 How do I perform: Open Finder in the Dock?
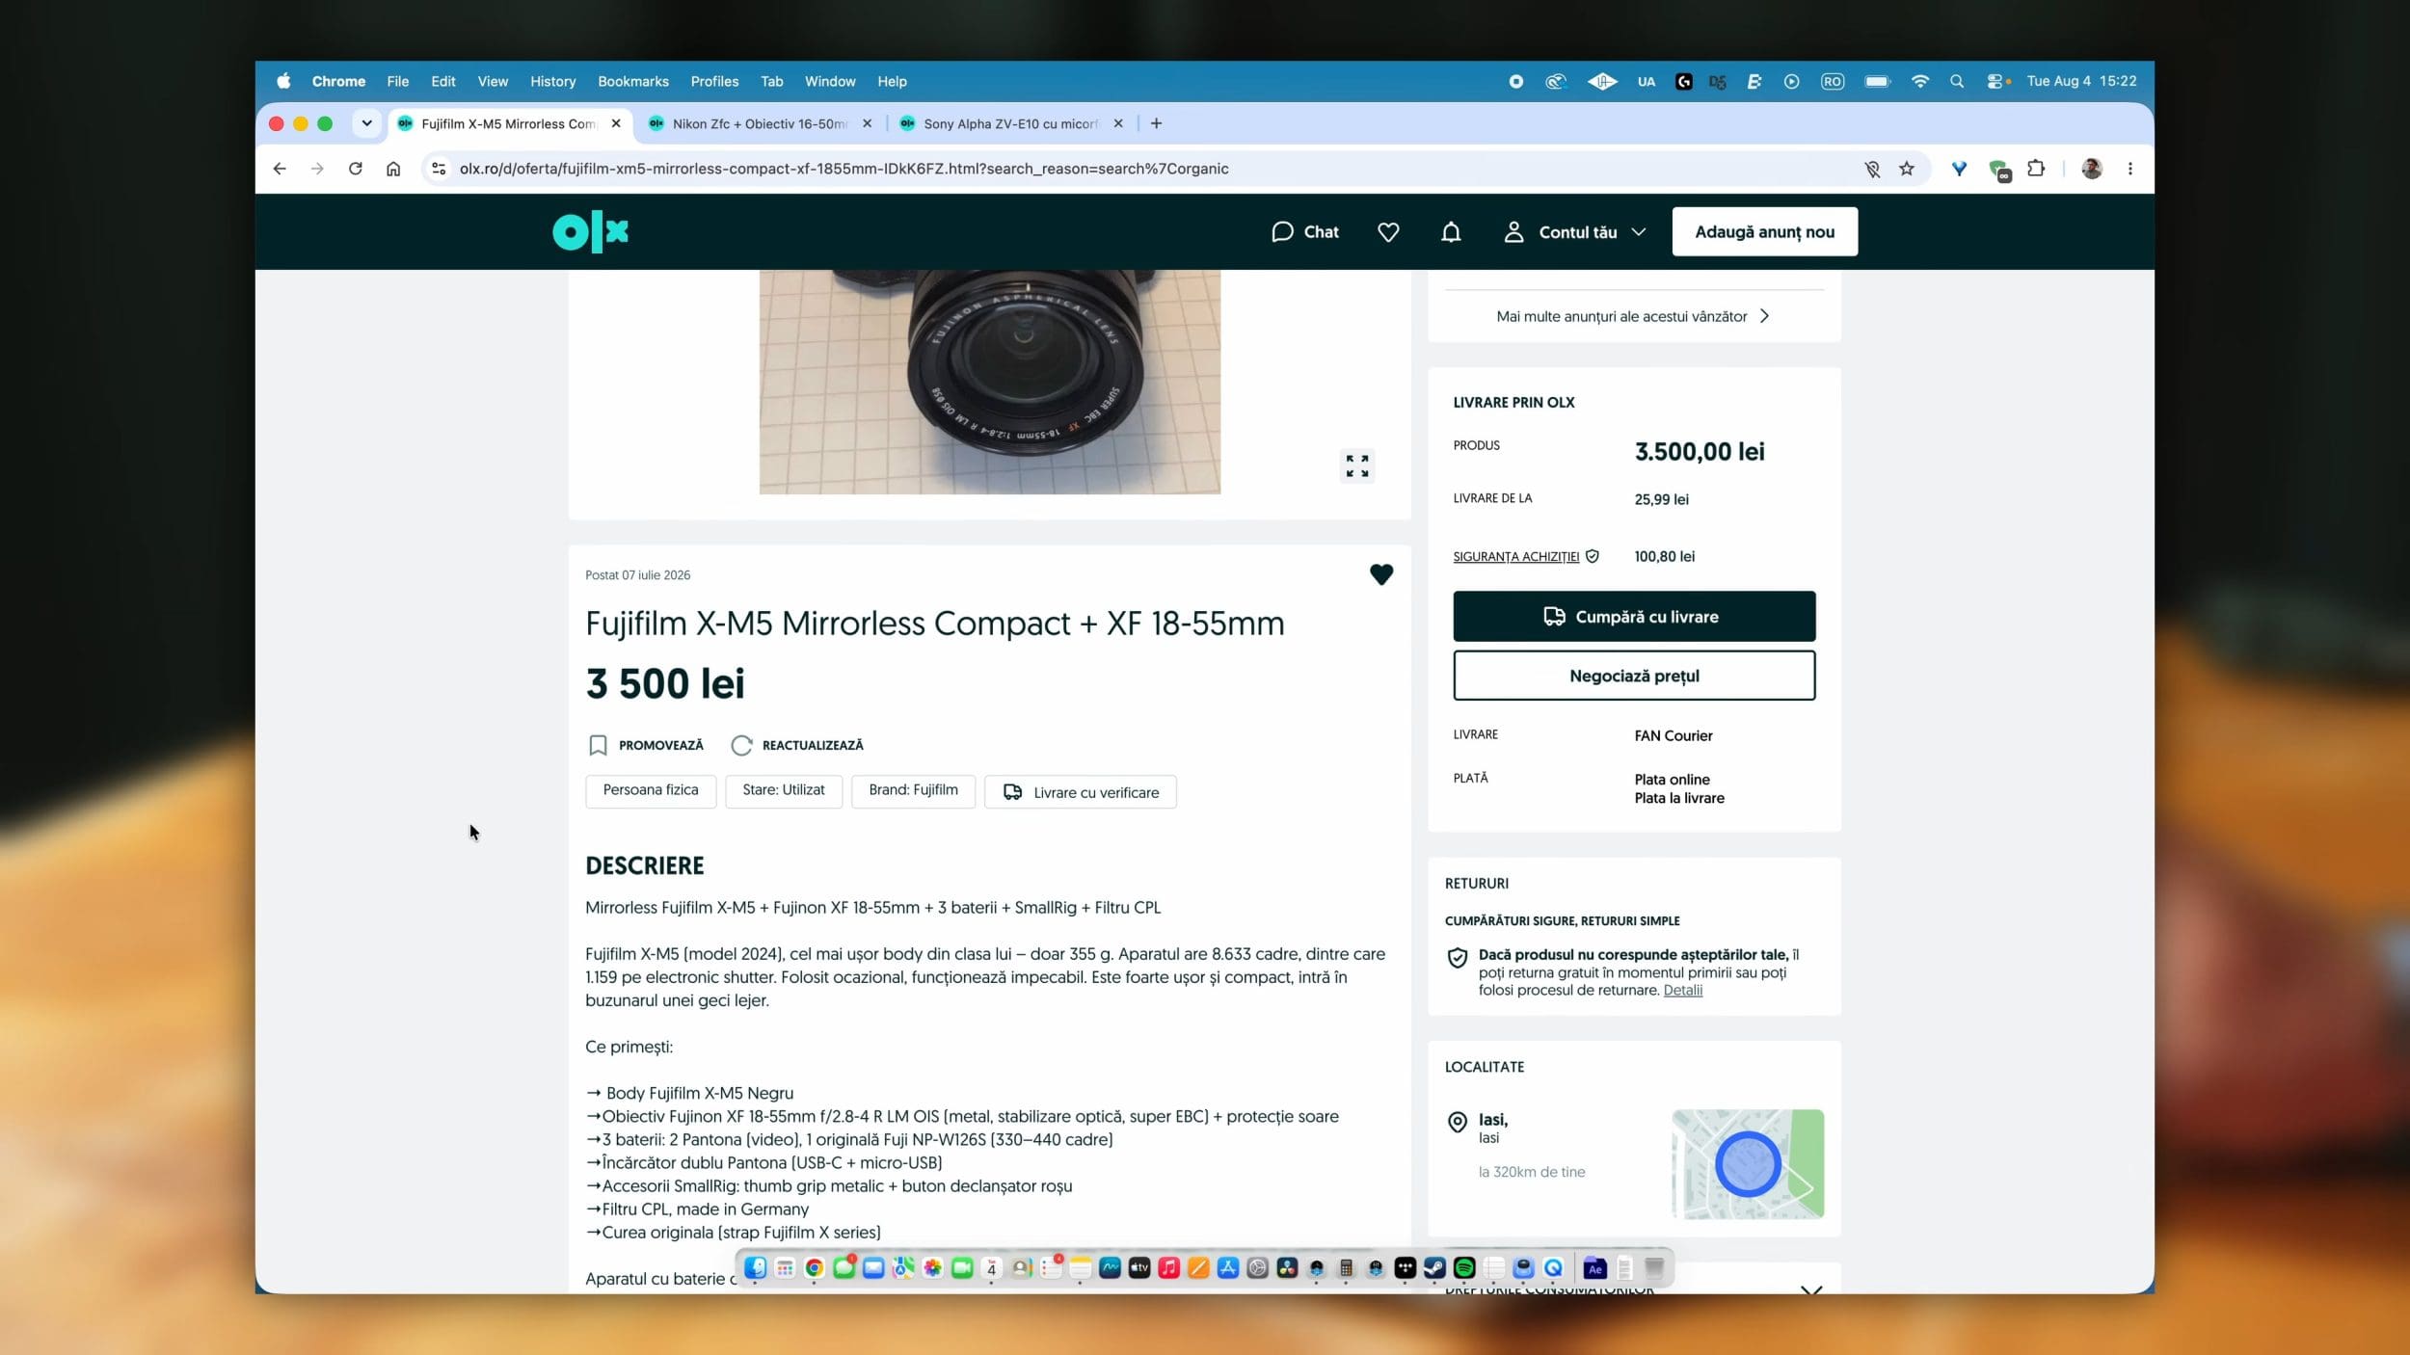(756, 1268)
